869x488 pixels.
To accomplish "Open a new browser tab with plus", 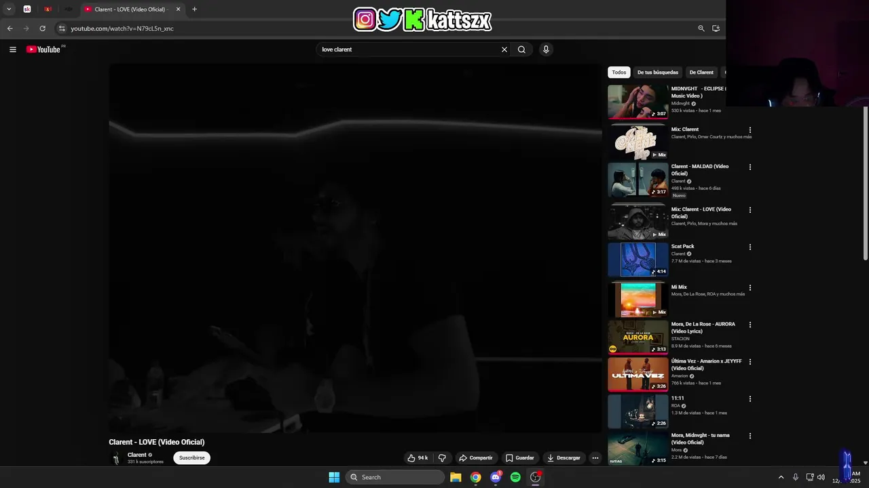I will point(194,9).
